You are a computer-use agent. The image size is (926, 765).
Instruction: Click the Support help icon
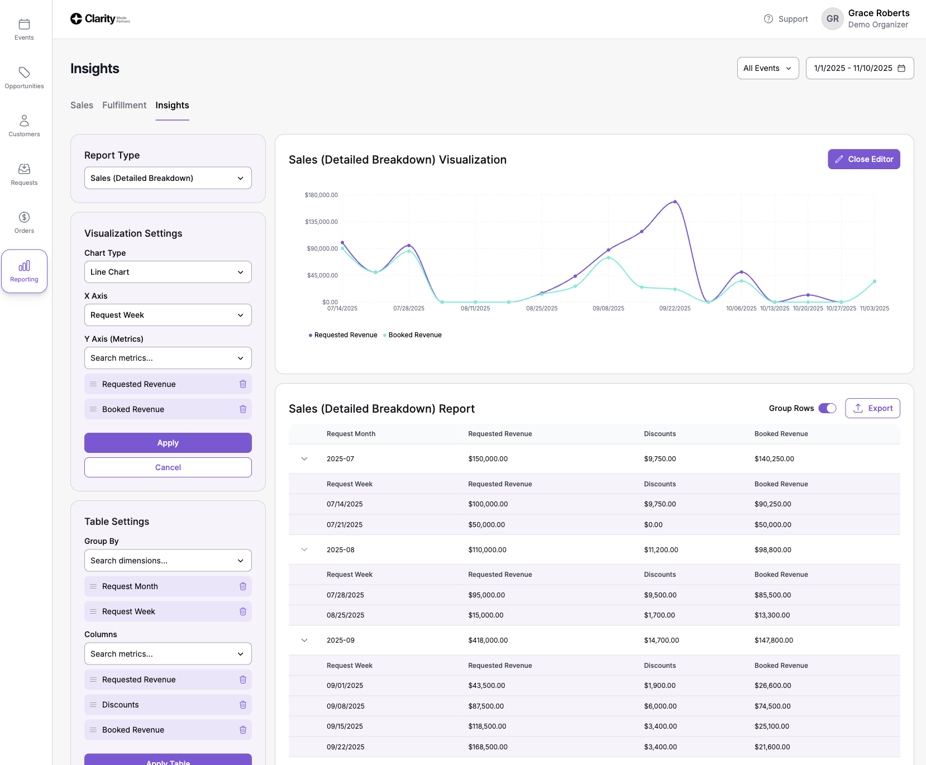(769, 19)
